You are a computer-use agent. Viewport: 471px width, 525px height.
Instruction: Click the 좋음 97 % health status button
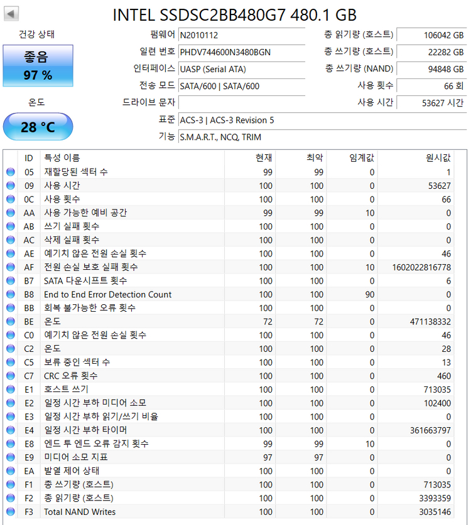[x=38, y=66]
